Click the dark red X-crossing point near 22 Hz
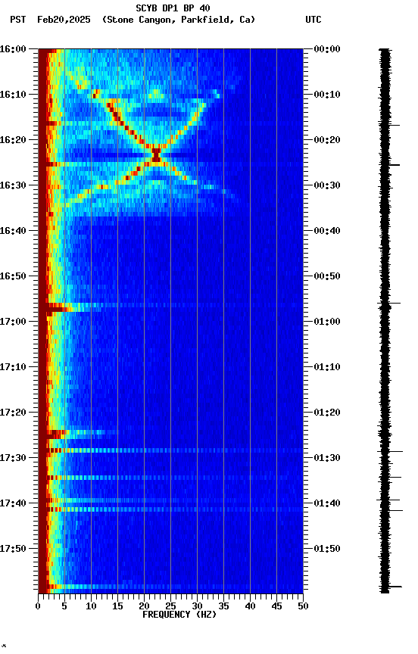The height and width of the screenshot is (654, 418). [156, 155]
